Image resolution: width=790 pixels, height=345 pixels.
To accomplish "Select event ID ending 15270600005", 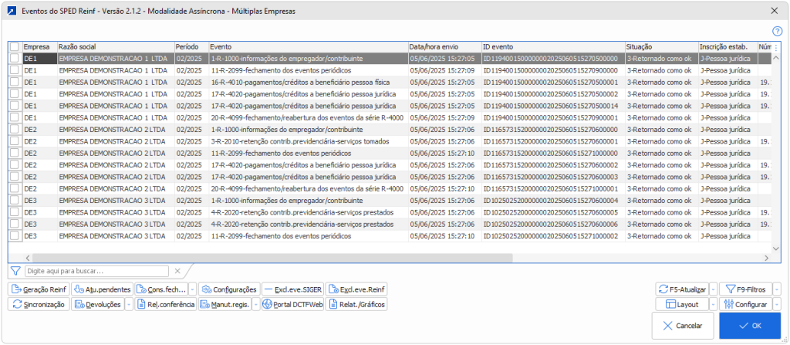I will pos(553,212).
